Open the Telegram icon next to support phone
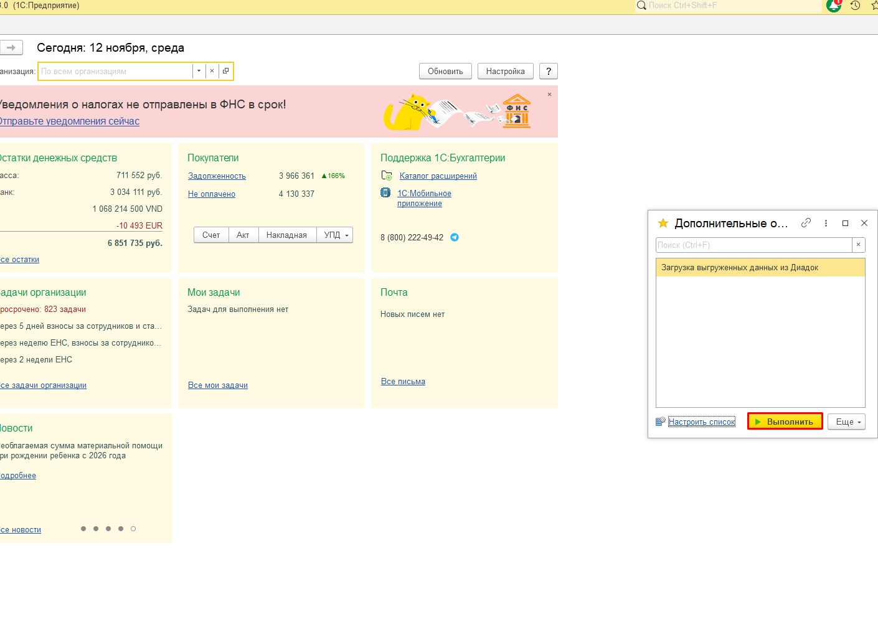Image resolution: width=878 pixels, height=637 pixels. (x=455, y=237)
